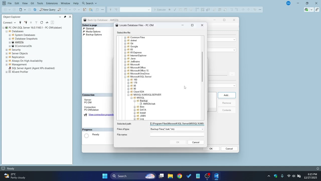
Task: Select SQL Server Agent node
Action: point(33,68)
